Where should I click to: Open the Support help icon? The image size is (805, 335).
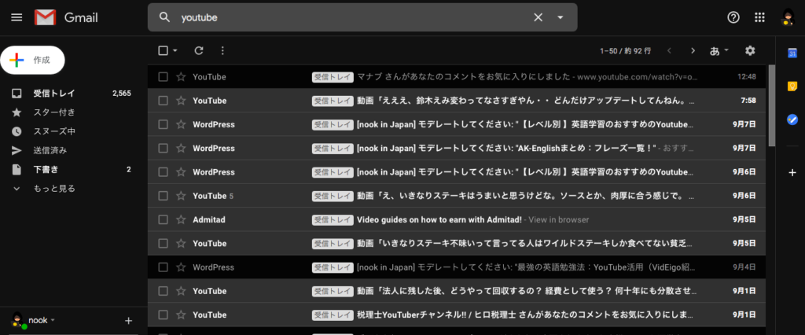pyautogui.click(x=733, y=17)
